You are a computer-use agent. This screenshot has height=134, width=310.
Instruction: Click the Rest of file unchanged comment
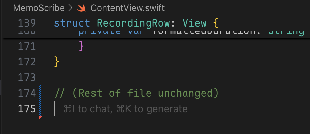coord(136,93)
